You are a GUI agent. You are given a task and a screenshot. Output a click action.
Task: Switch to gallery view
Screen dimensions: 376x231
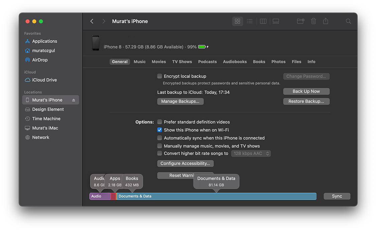(x=276, y=21)
